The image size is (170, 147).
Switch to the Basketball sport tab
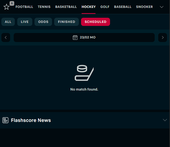(66, 7)
